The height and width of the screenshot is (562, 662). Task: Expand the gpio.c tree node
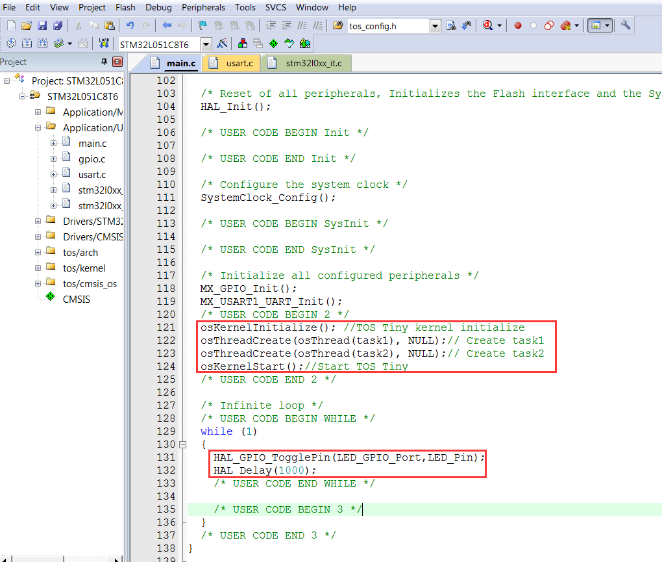(x=54, y=159)
